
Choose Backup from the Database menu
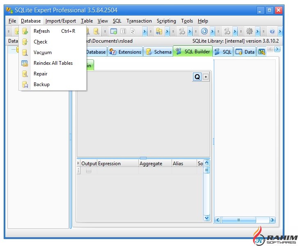[x=53, y=84]
